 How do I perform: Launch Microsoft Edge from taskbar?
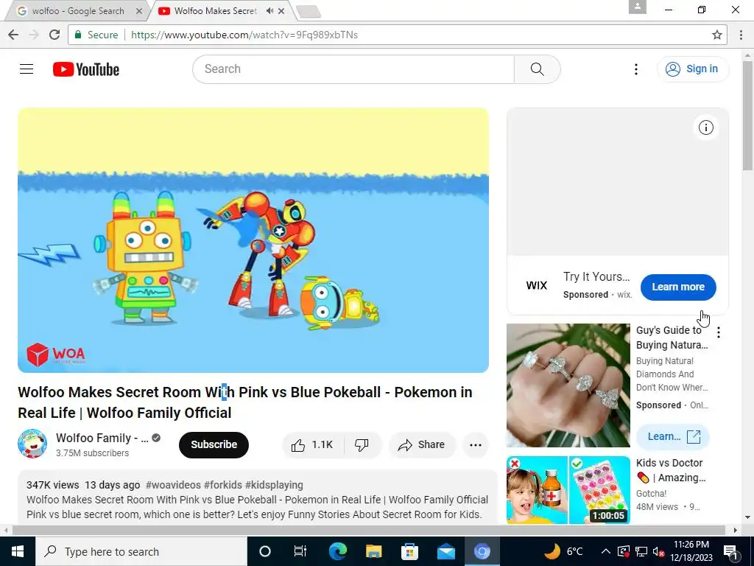click(x=337, y=551)
